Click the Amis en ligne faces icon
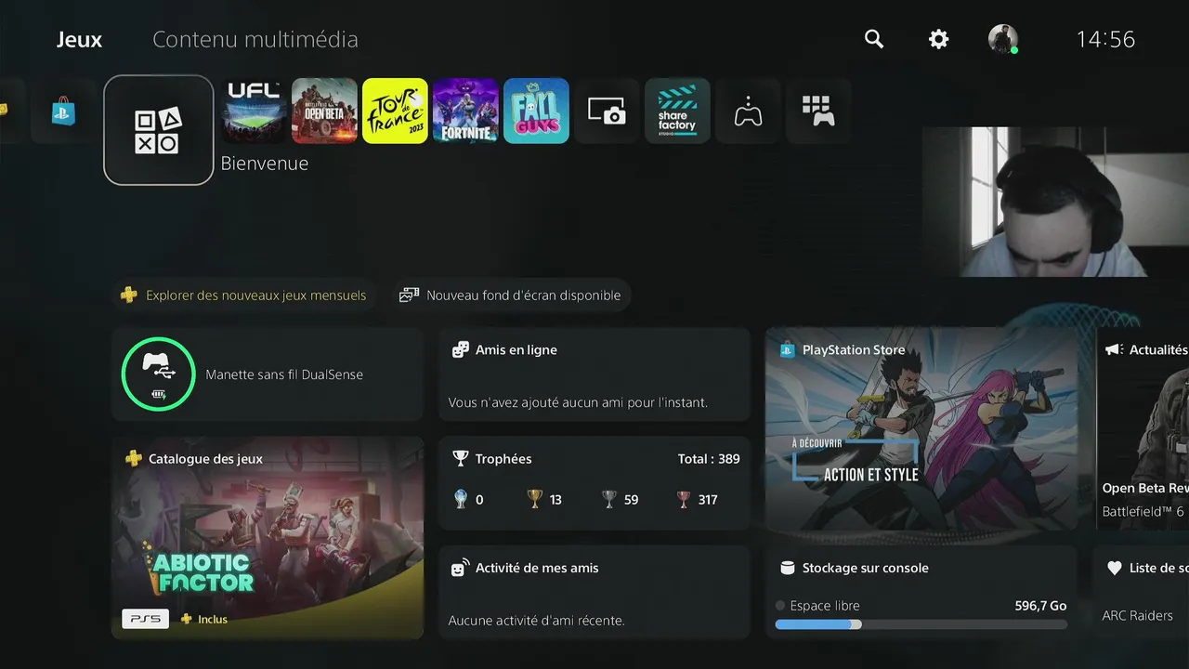The width and height of the screenshot is (1189, 669). coord(460,350)
